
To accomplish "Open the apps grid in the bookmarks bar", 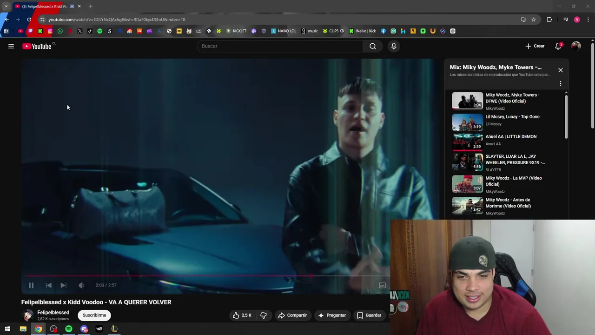I will coord(6,31).
